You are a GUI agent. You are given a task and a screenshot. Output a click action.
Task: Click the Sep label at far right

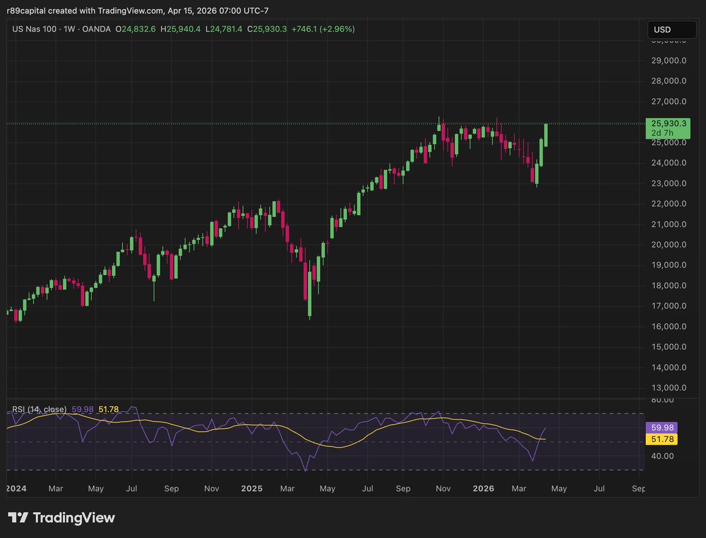(x=639, y=489)
